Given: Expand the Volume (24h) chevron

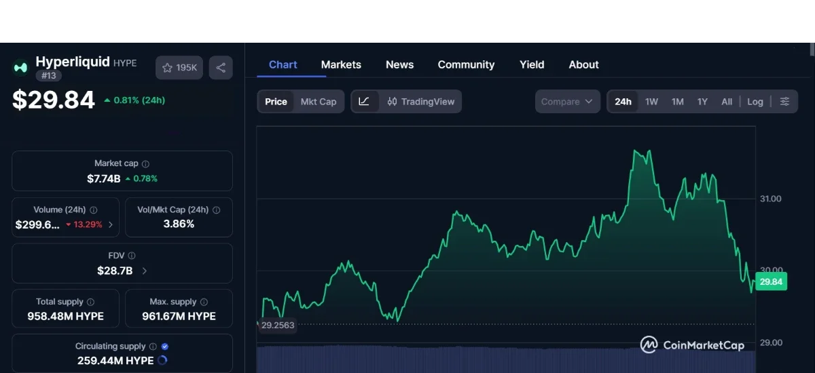Looking at the screenshot, I should click(x=111, y=224).
